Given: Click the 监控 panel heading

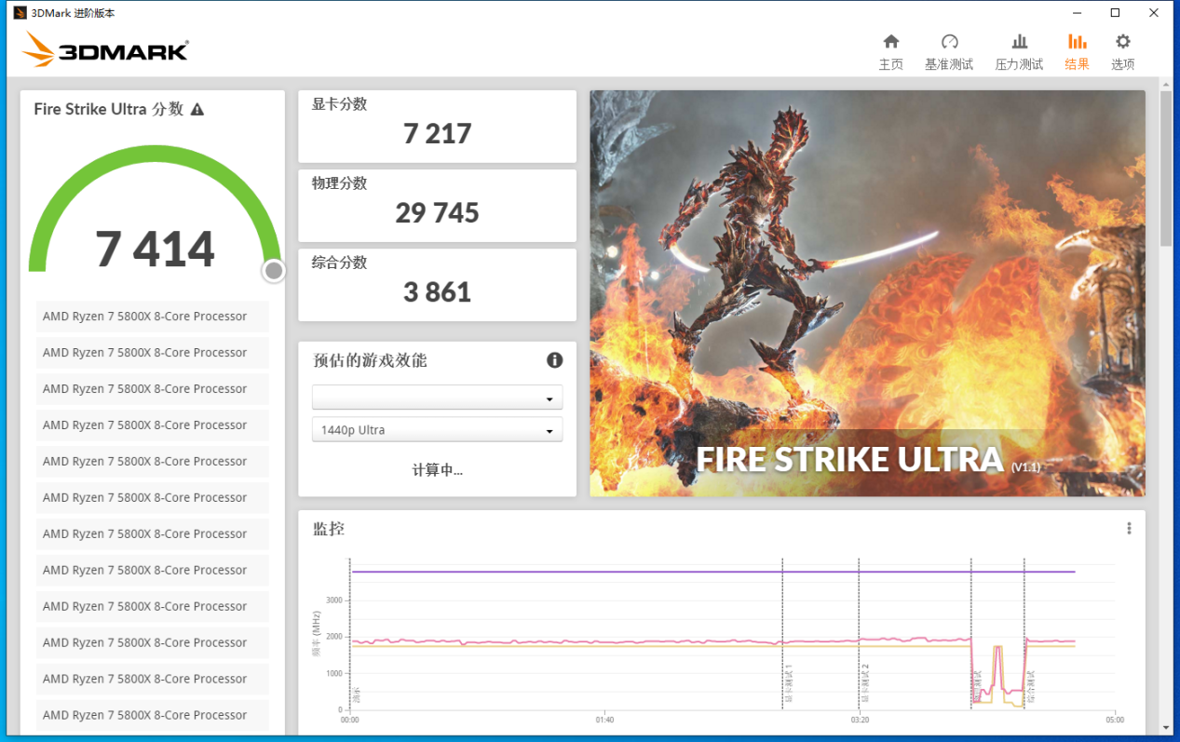Looking at the screenshot, I should [x=329, y=529].
